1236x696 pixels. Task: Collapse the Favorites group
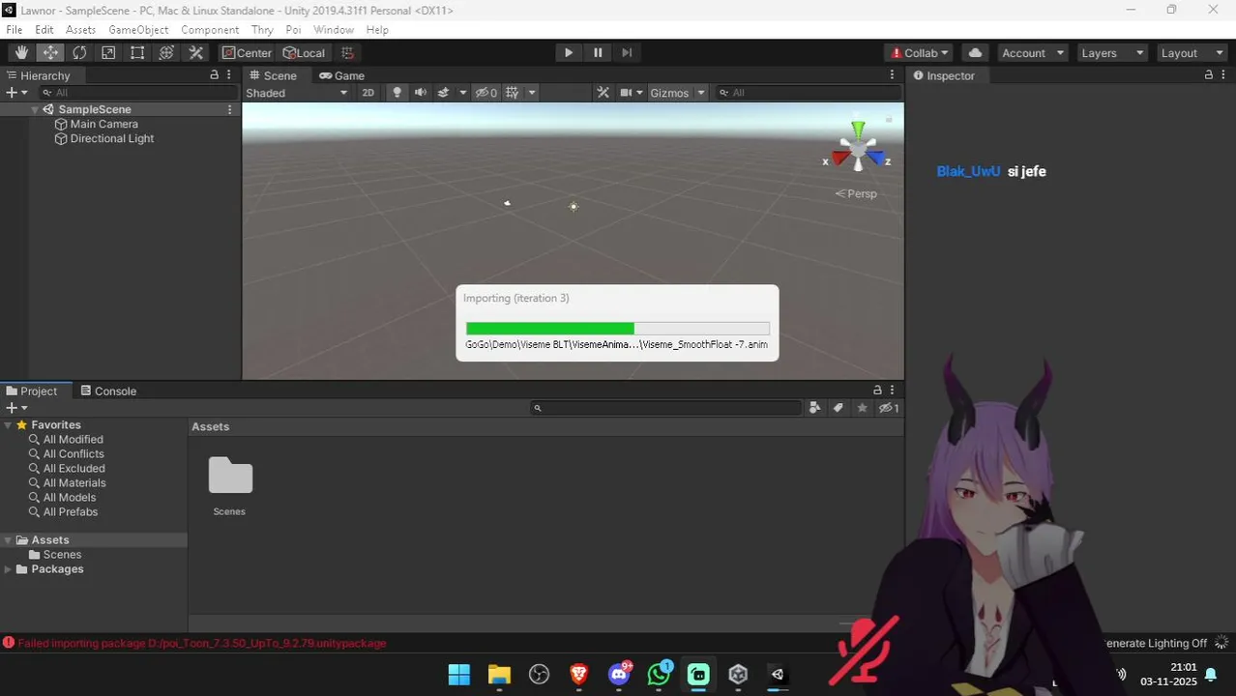click(x=9, y=425)
